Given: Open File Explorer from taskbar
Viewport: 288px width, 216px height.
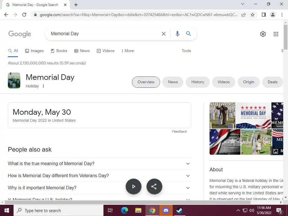Looking at the screenshot, I should pos(138,210).
